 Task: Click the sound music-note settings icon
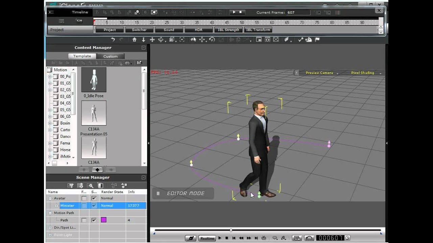(x=283, y=238)
